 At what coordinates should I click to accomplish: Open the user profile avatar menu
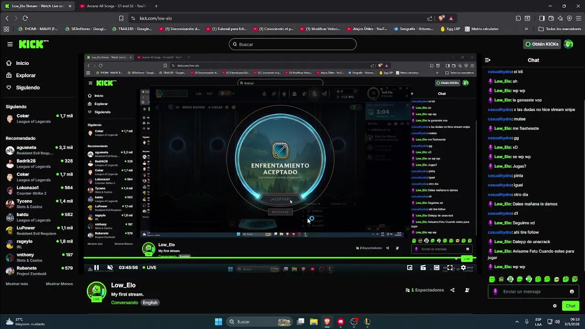568,44
